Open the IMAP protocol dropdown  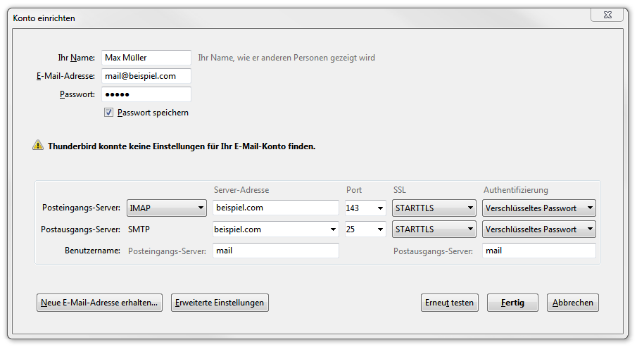coord(166,208)
